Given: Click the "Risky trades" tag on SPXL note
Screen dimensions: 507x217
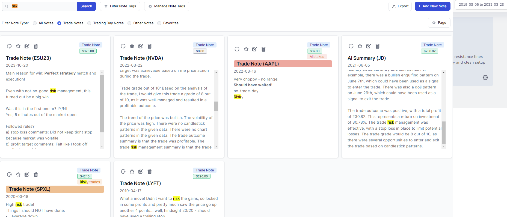Looking at the screenshot, I should click(x=90, y=182).
